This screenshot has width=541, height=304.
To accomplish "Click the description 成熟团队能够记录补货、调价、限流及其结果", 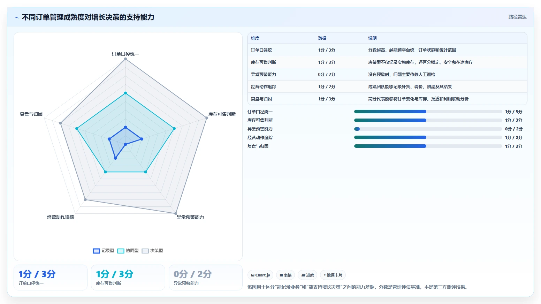I will click(x=410, y=87).
